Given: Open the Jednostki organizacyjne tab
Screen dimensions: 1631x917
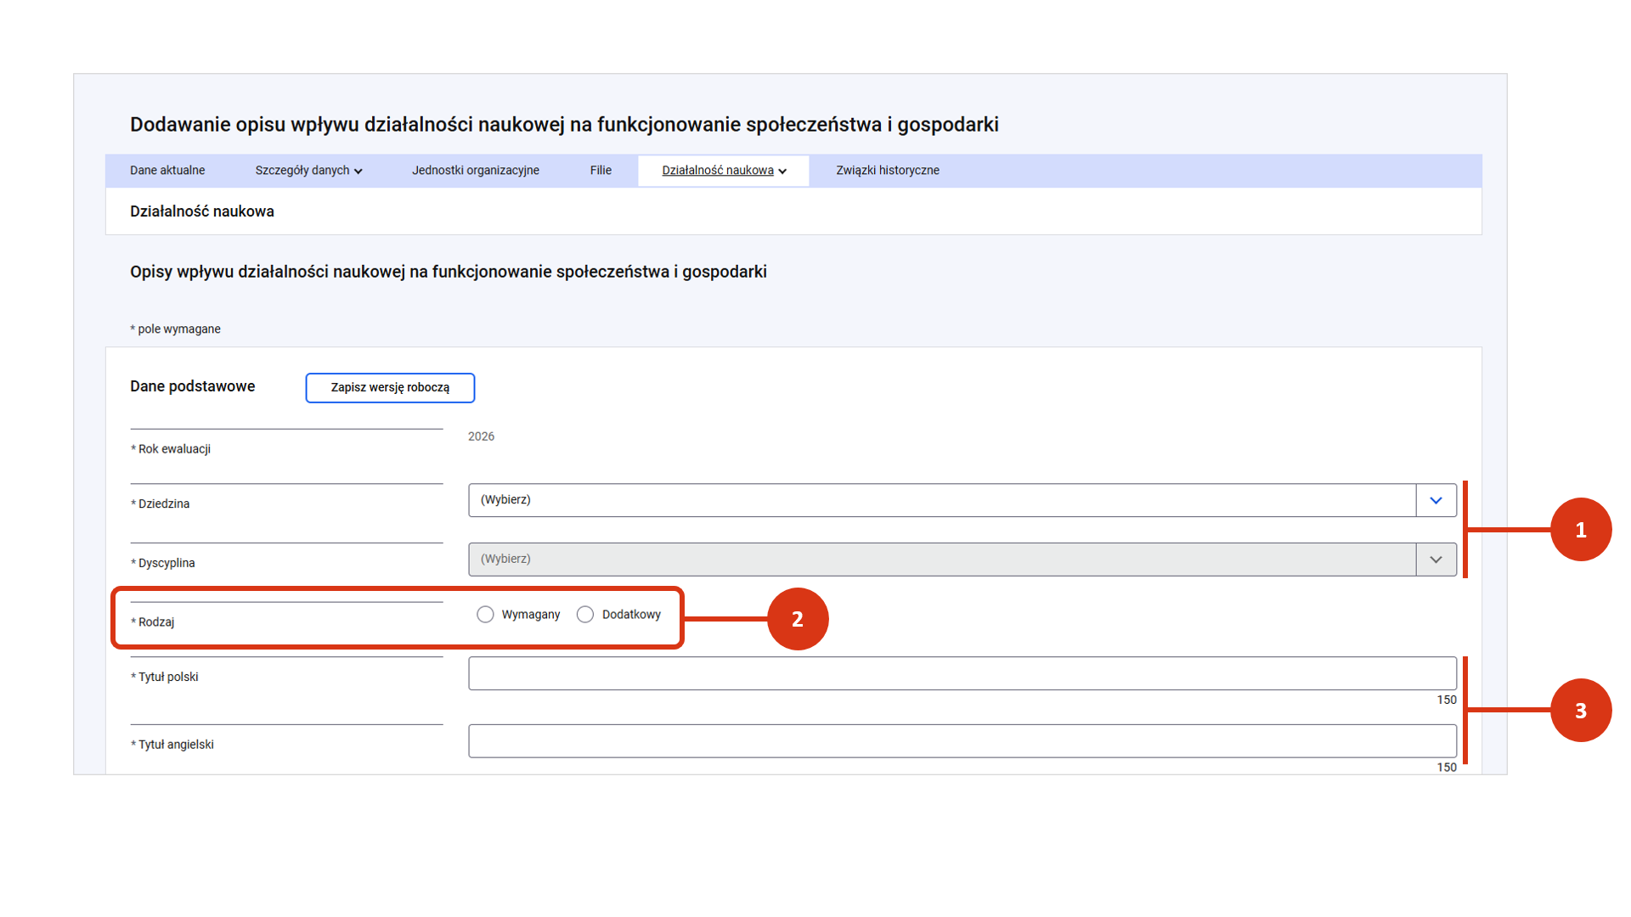Looking at the screenshot, I should point(476,171).
